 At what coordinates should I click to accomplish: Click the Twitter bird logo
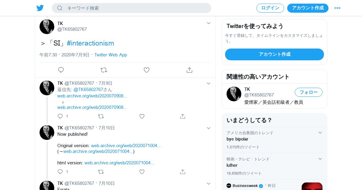40,8
